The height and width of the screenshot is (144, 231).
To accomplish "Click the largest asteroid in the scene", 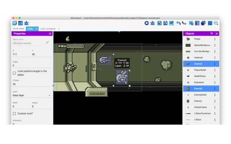I will point(166,65).
